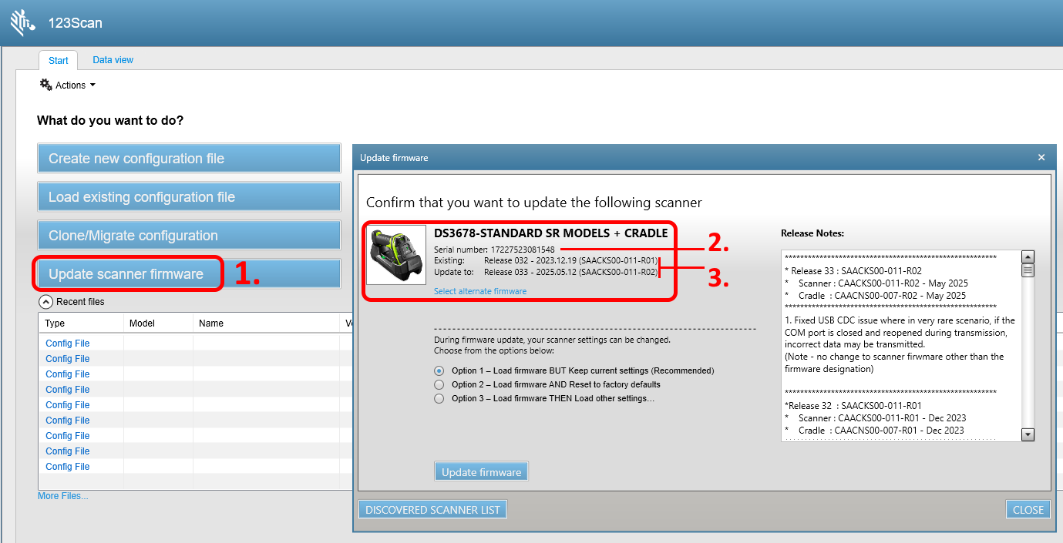Image resolution: width=1063 pixels, height=543 pixels.
Task: Click DS3678-STANDARD SR MODELS + CRADLE heading
Action: (x=550, y=233)
